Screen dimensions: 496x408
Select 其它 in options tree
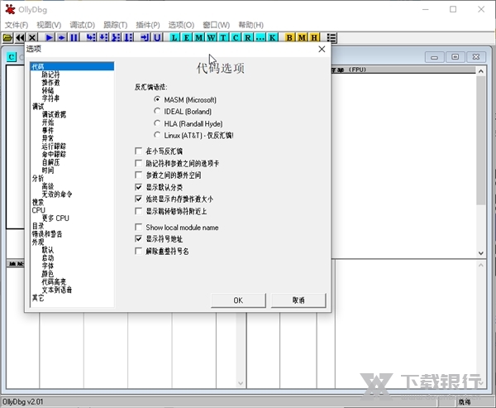click(38, 298)
